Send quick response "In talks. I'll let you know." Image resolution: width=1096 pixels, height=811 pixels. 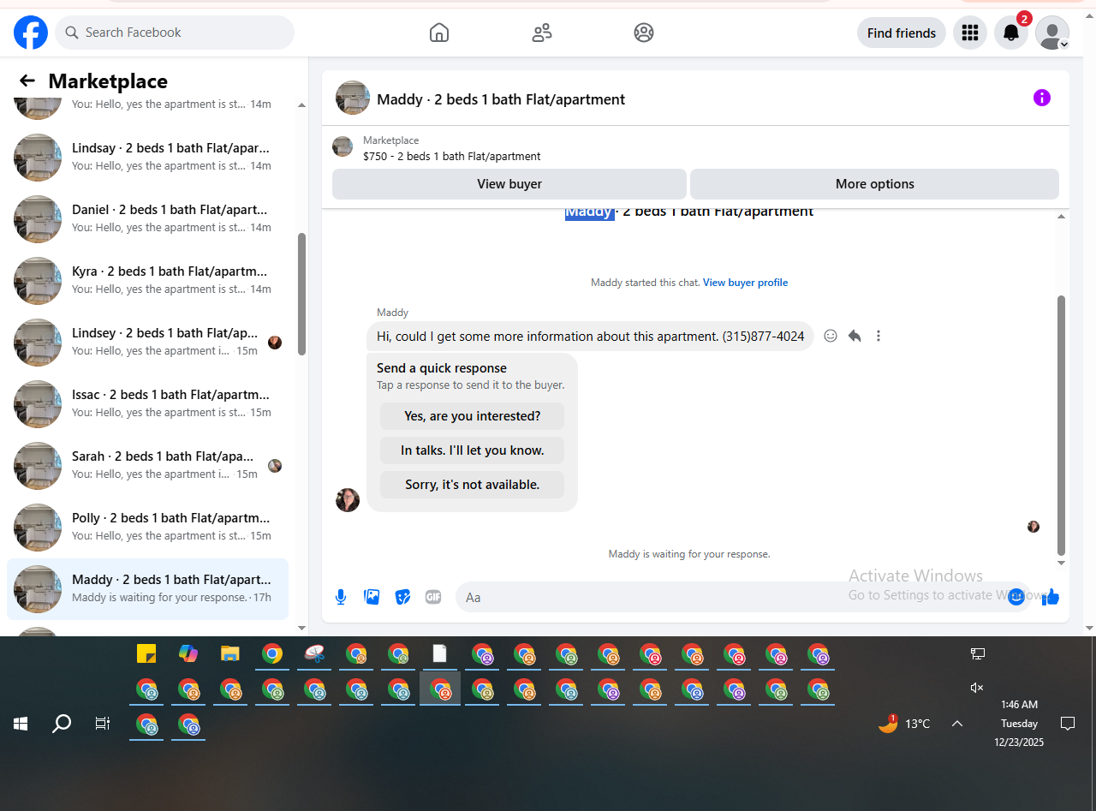473,450
